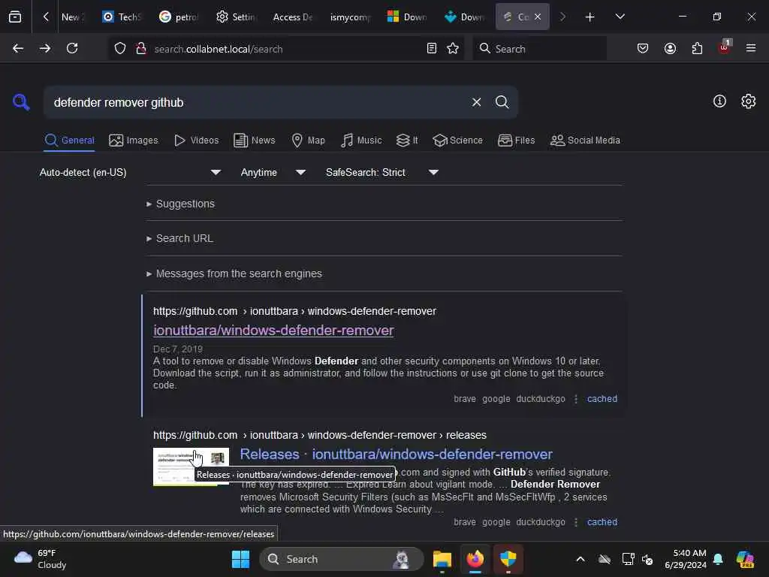The height and width of the screenshot is (577, 769).
Task: Open the Anytime time range dropdown
Action: [273, 173]
